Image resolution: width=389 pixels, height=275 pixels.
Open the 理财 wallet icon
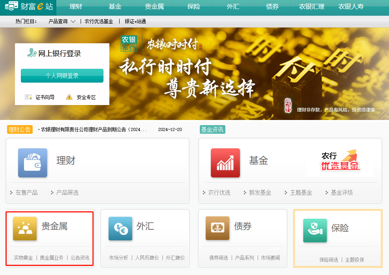(33, 163)
